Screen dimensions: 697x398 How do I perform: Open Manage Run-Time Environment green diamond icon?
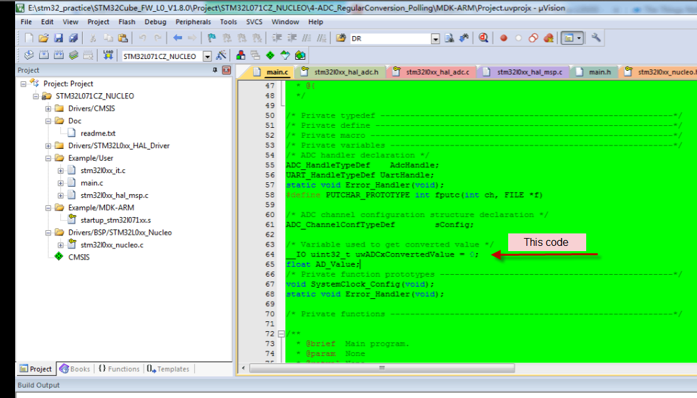pos(270,56)
